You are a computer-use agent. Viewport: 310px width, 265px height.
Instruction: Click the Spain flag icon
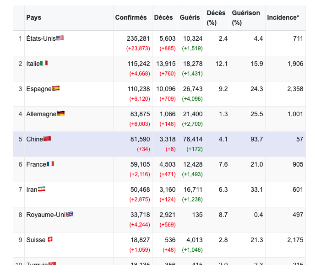(x=56, y=88)
